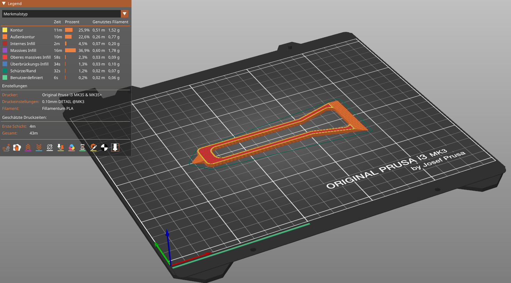Click Original Prusa i3 MK3S & MK3S+ text
Image resolution: width=511 pixels, height=283 pixels.
(72, 95)
